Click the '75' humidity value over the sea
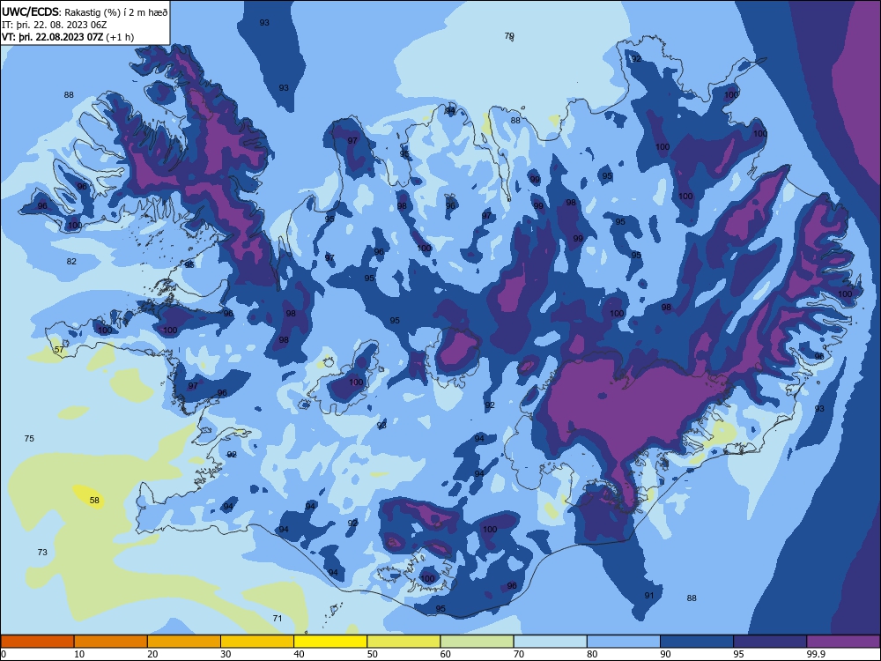Screen dimensions: 881x661 coord(29,438)
